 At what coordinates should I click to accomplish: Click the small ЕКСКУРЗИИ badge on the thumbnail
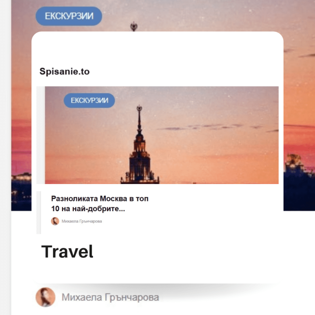coord(90,100)
